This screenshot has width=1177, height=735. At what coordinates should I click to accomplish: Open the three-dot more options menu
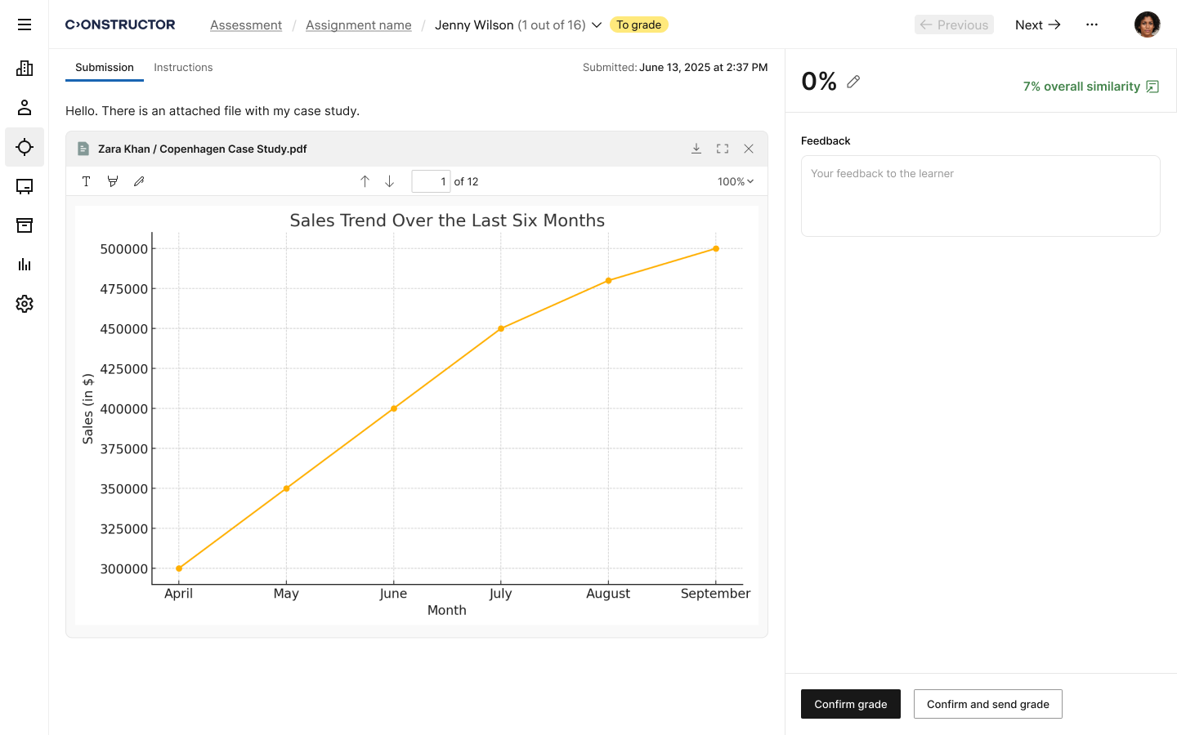click(1092, 24)
